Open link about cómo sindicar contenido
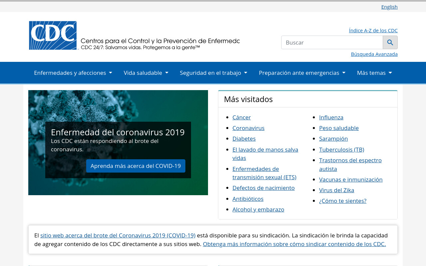 point(294,244)
